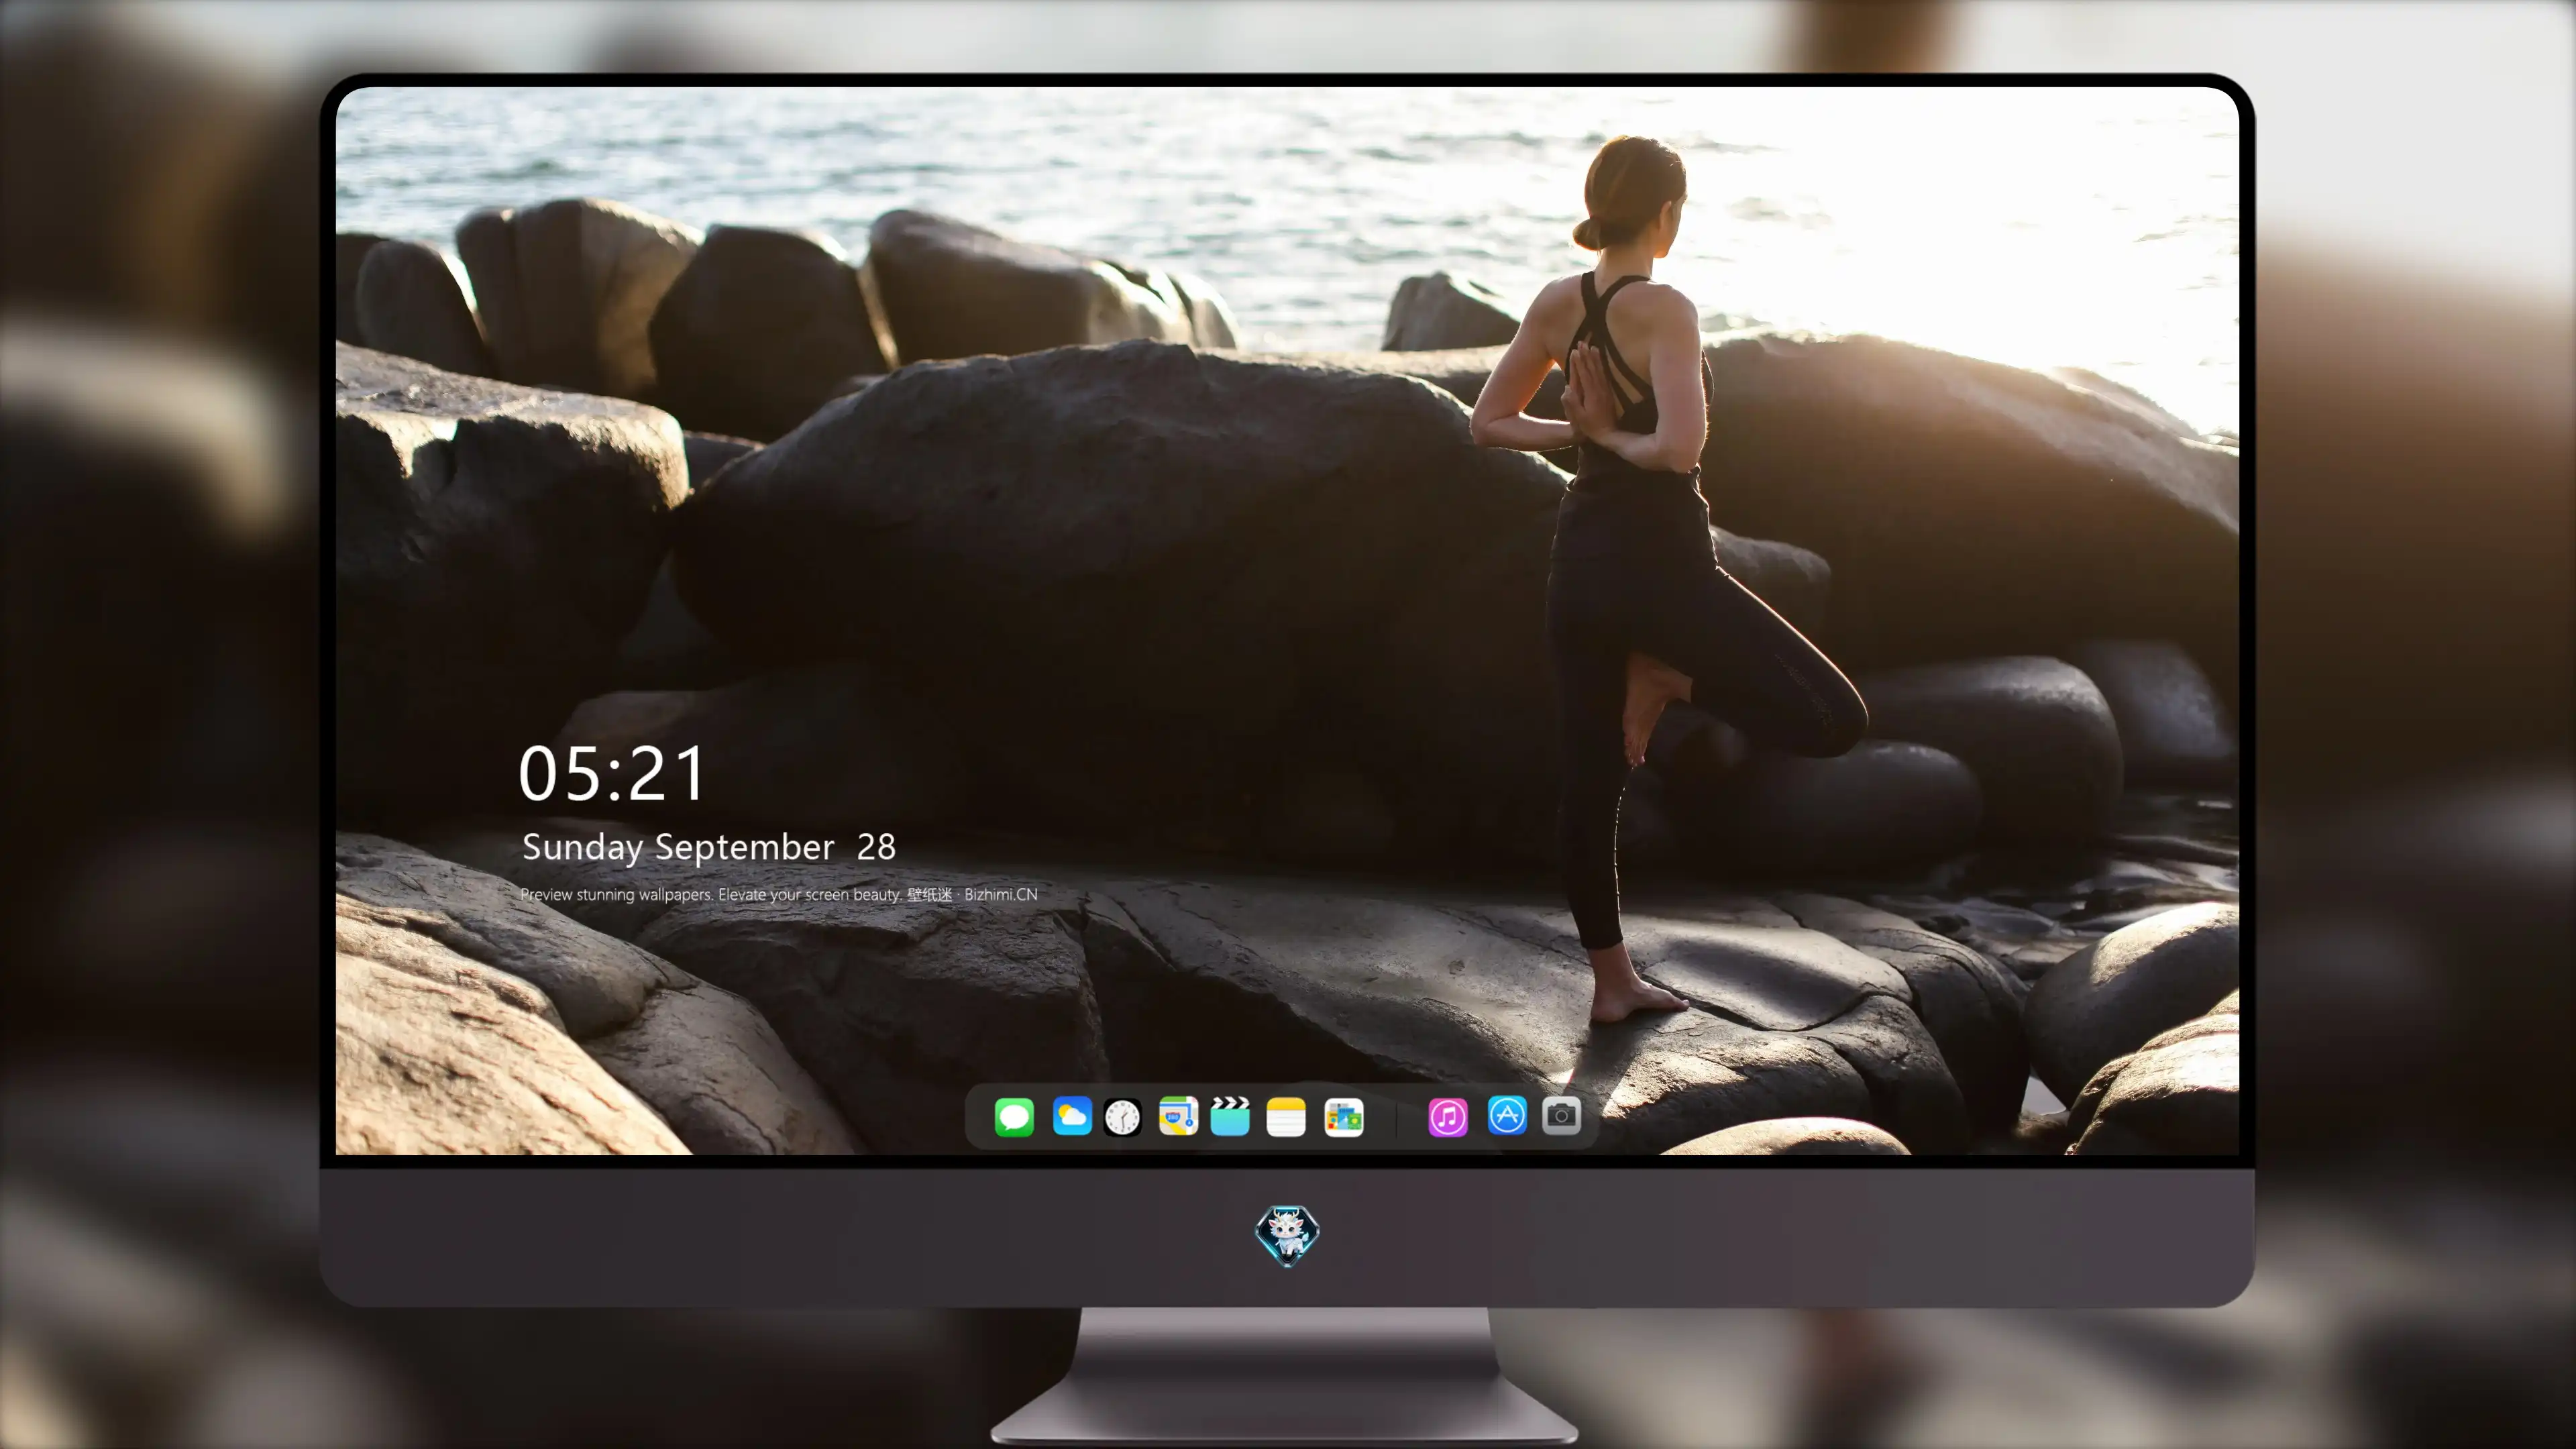Open the Newsstand magazines icon

pos(1344,1117)
